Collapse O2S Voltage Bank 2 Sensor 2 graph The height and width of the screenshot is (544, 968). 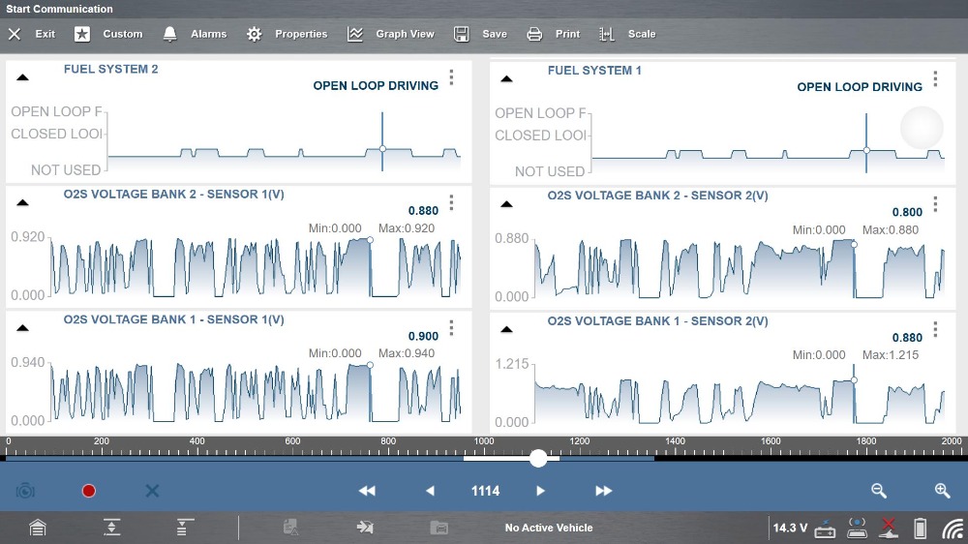(506, 203)
